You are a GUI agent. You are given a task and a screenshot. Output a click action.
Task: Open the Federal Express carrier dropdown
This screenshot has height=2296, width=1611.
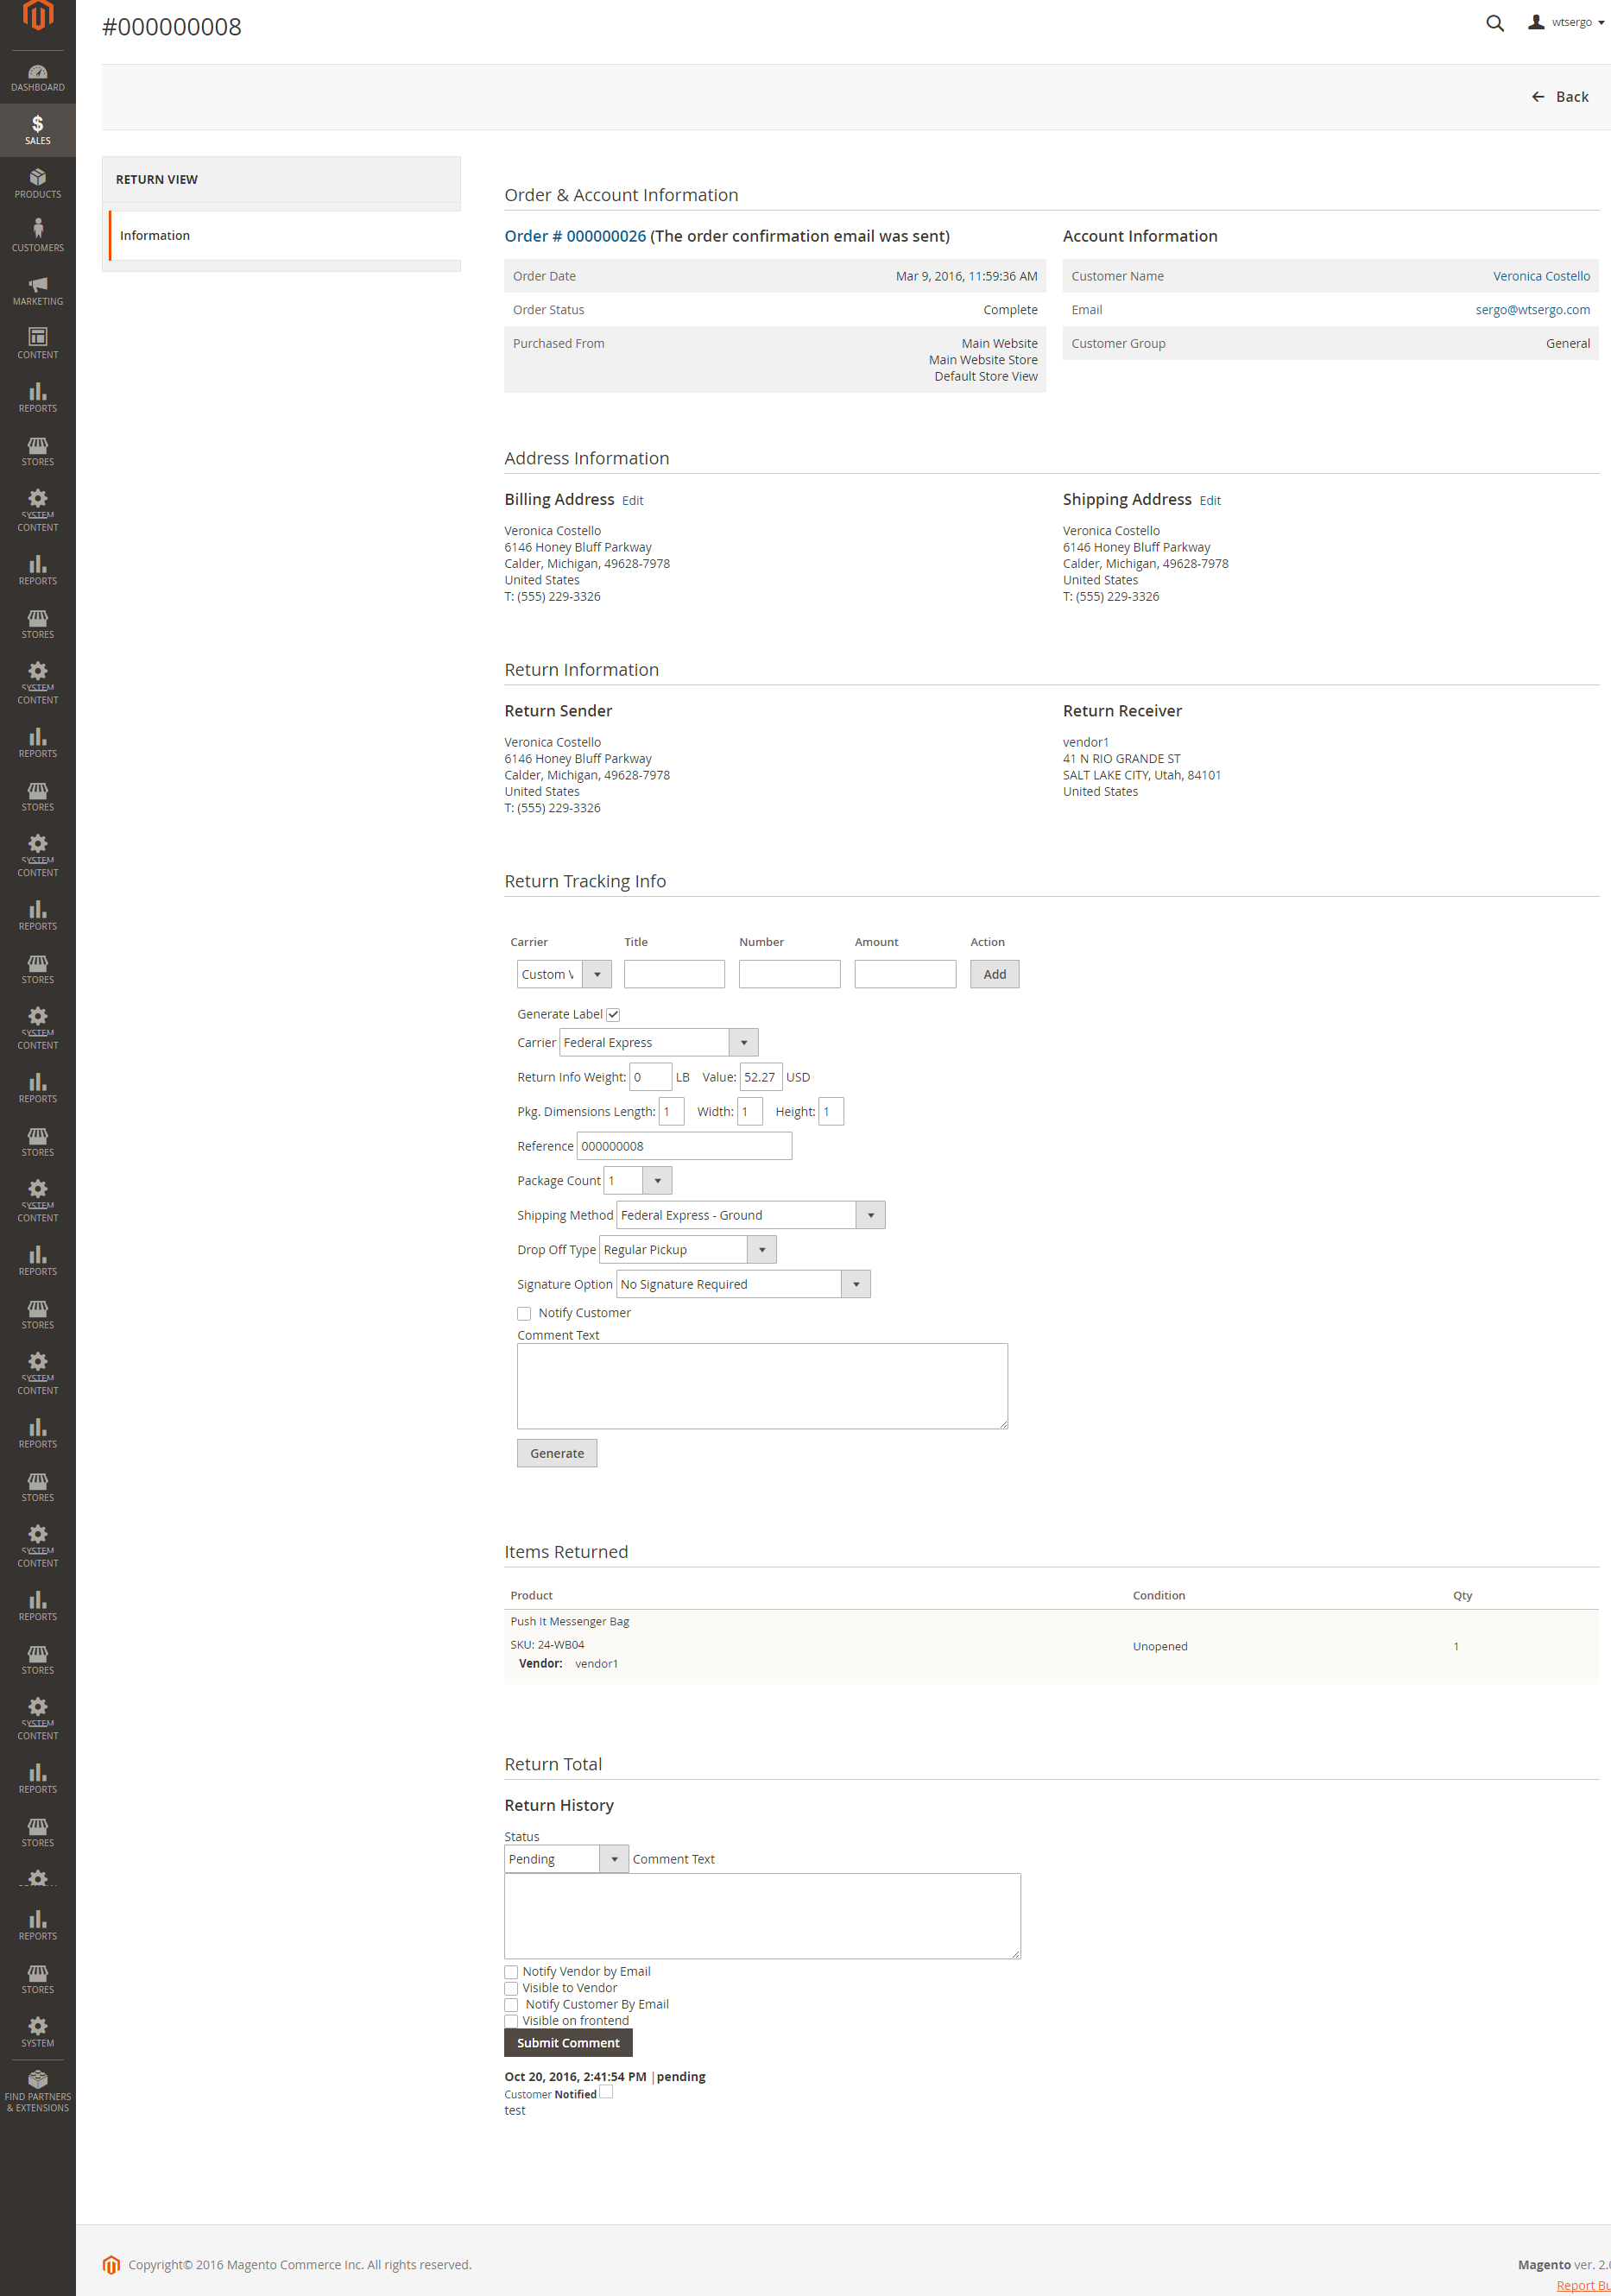pyautogui.click(x=658, y=1042)
